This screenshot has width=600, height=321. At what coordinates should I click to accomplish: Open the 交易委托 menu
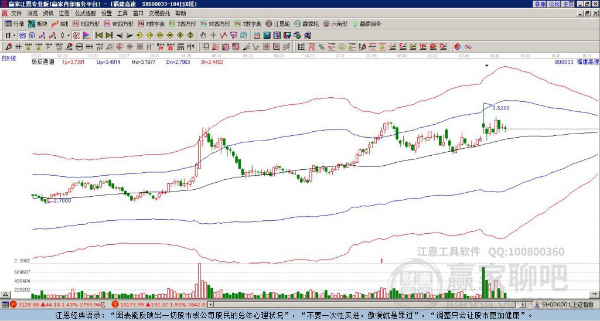159,13
